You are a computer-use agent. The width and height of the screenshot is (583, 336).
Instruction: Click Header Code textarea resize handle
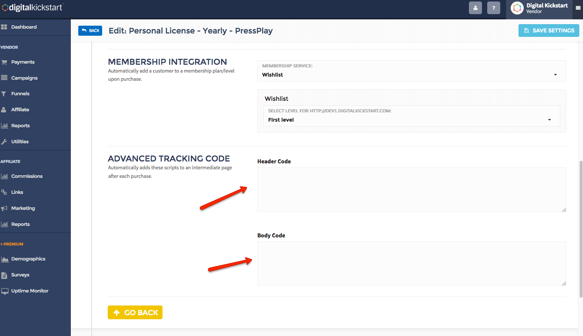[564, 210]
